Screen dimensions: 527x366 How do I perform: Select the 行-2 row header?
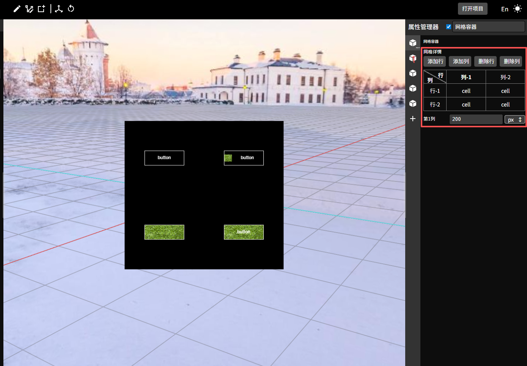(x=435, y=104)
